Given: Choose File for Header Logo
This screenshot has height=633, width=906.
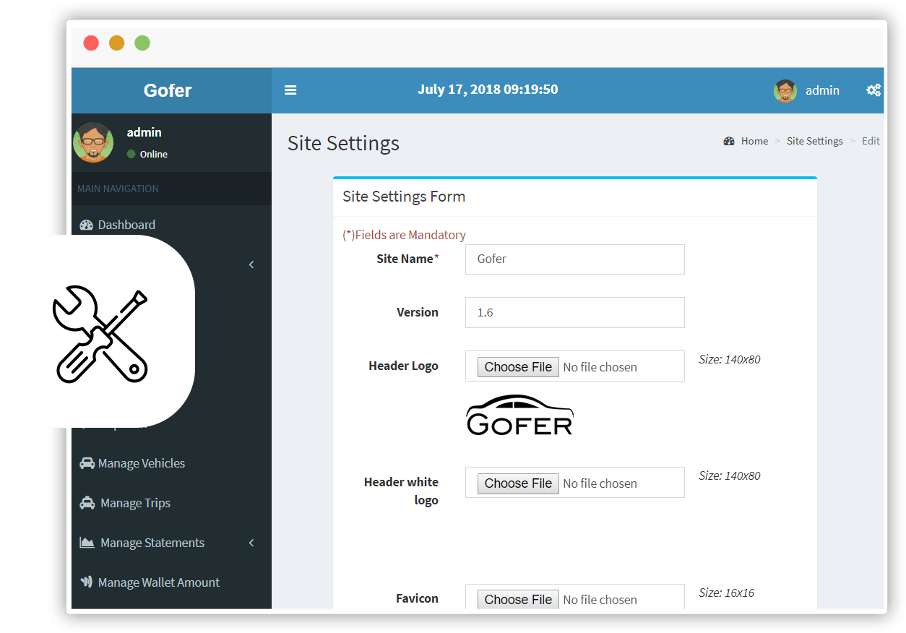Looking at the screenshot, I should 518,367.
